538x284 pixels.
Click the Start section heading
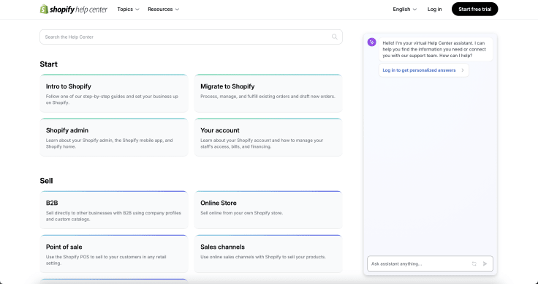49,64
